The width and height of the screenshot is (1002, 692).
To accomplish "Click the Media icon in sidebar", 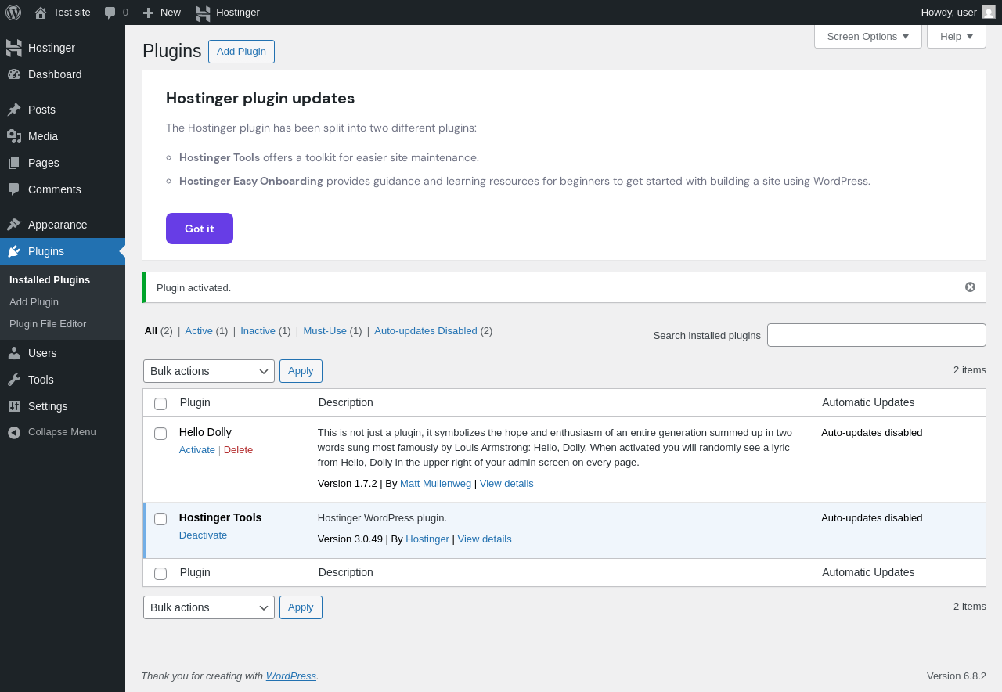I will click(14, 136).
